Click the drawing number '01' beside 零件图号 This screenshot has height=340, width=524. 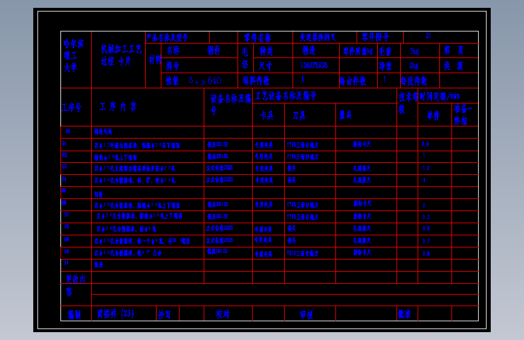[428, 36]
